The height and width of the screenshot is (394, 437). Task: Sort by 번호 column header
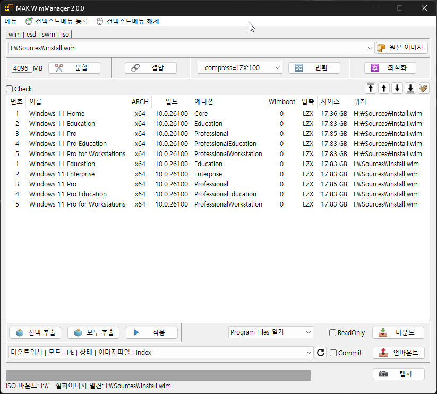tap(16, 102)
